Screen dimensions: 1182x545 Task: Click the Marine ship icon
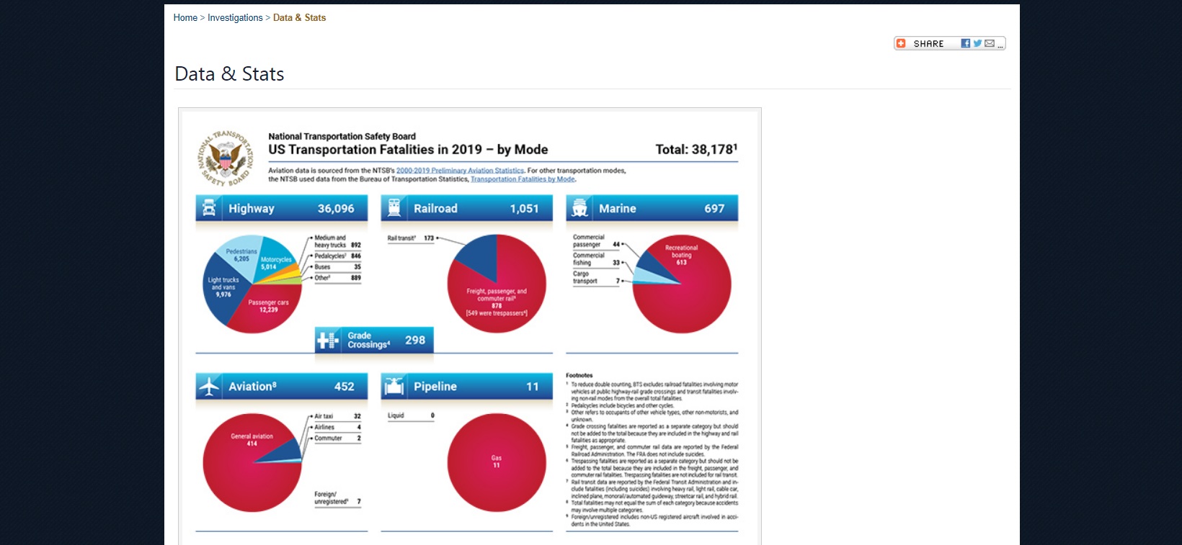click(x=579, y=208)
